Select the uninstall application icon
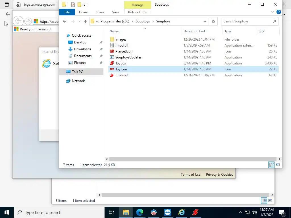Image resolution: width=291 pixels, height=218 pixels. click(112, 75)
